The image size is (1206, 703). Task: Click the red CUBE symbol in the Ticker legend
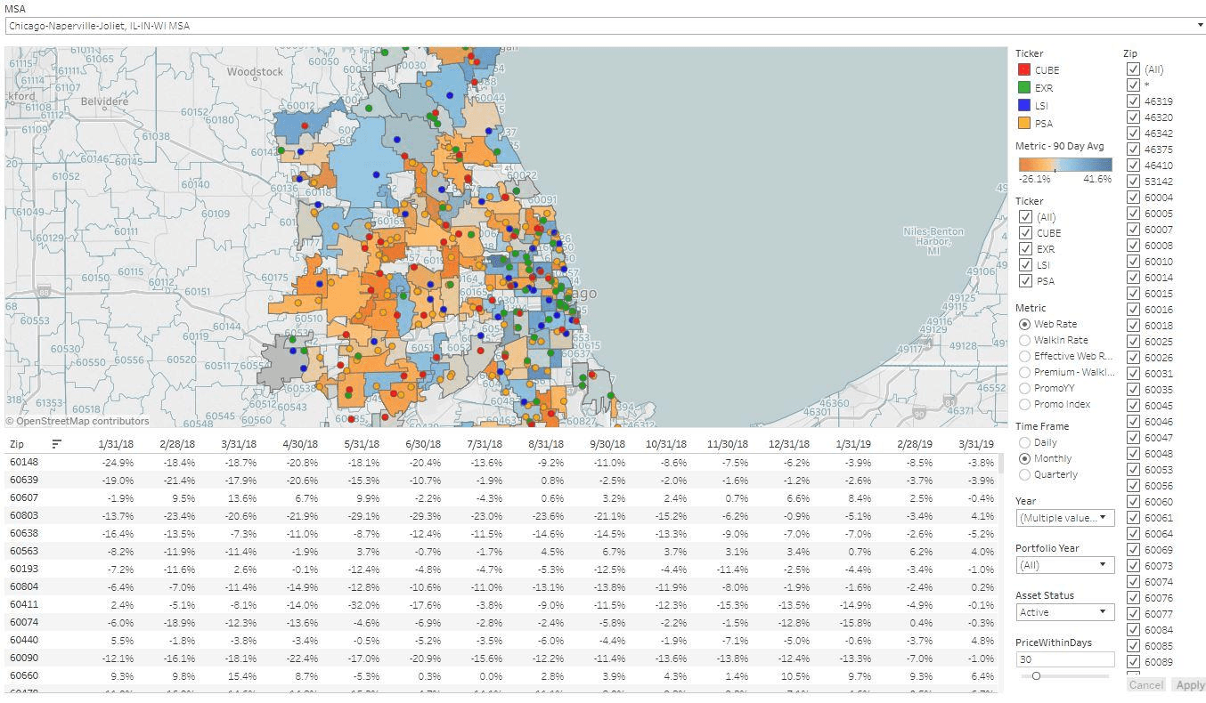pos(1023,69)
